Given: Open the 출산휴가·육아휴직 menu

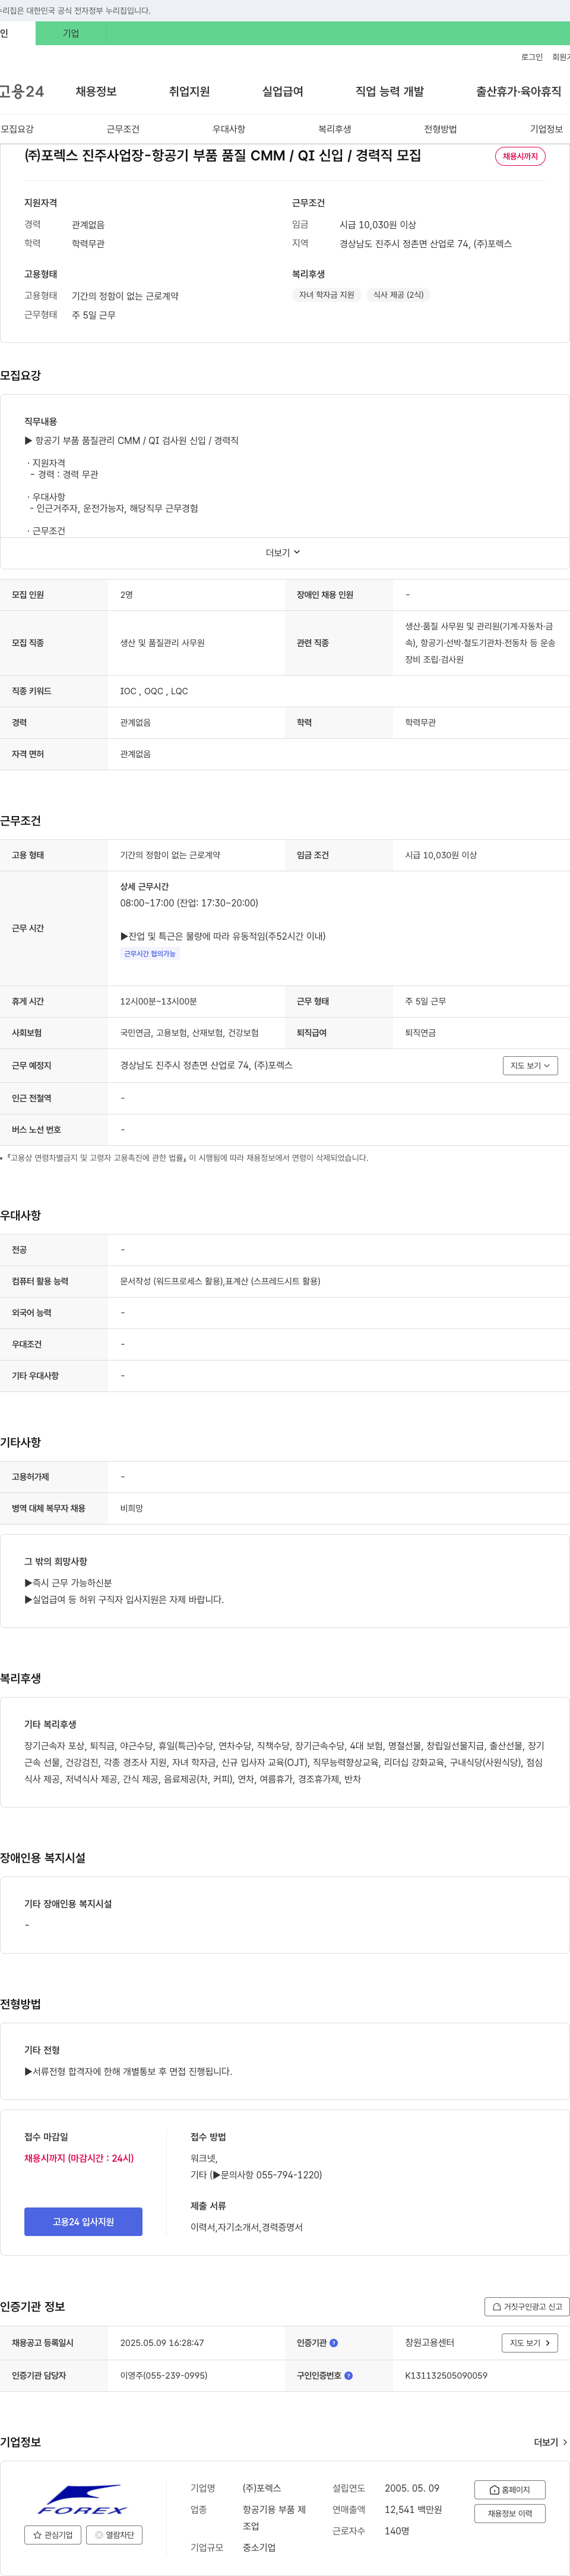Looking at the screenshot, I should 518,91.
